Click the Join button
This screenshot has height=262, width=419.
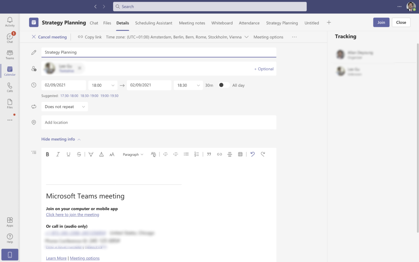pos(381,23)
